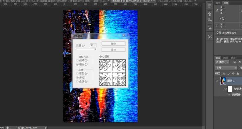The width and height of the screenshot is (242, 129).
Task: Click status bar arrow next to document size
Action: coord(46,128)
